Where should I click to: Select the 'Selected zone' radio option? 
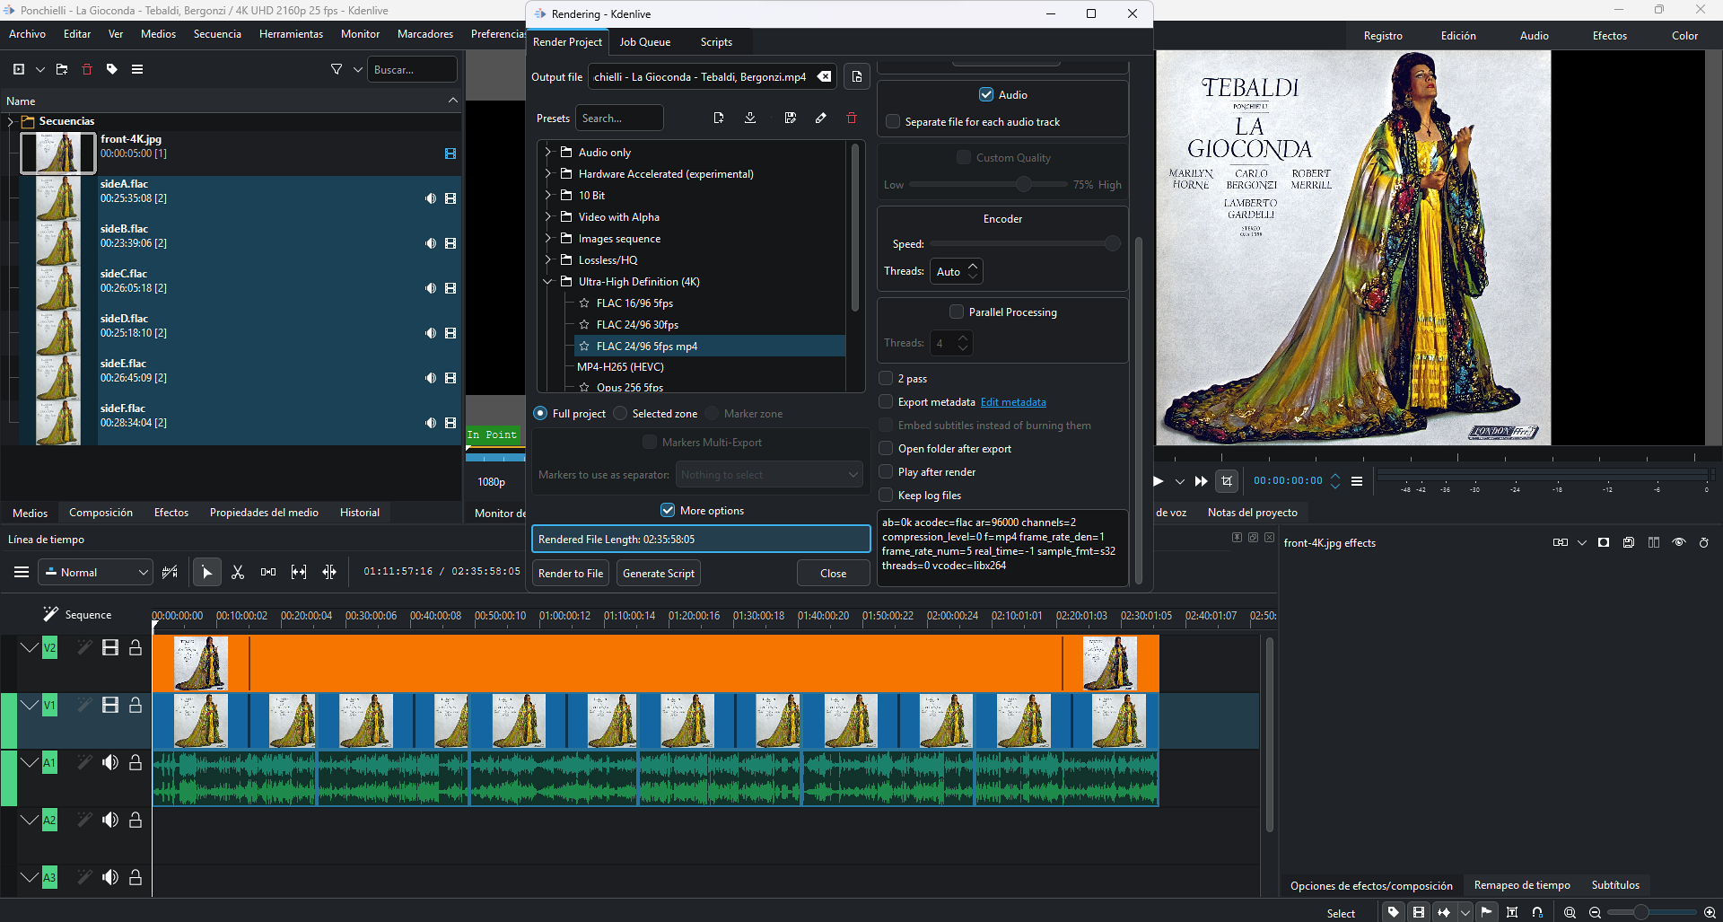(621, 414)
